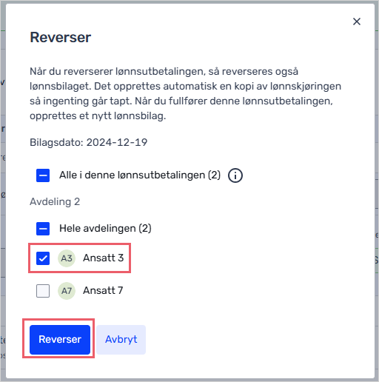Check the Ansatt 7 checkbox
This screenshot has width=379, height=382.
tap(43, 291)
